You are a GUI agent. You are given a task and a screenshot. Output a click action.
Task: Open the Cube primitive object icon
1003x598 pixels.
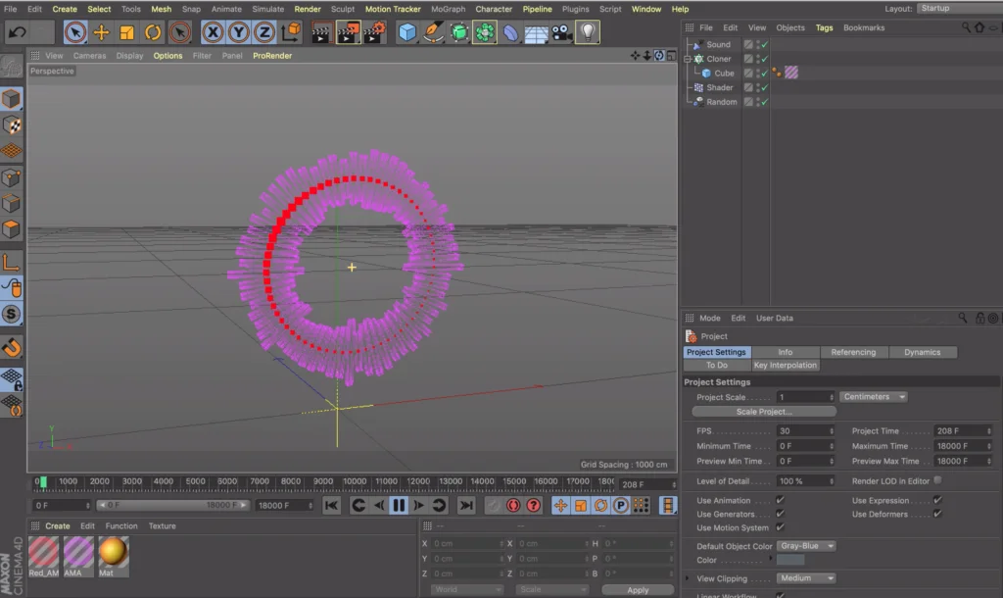407,32
